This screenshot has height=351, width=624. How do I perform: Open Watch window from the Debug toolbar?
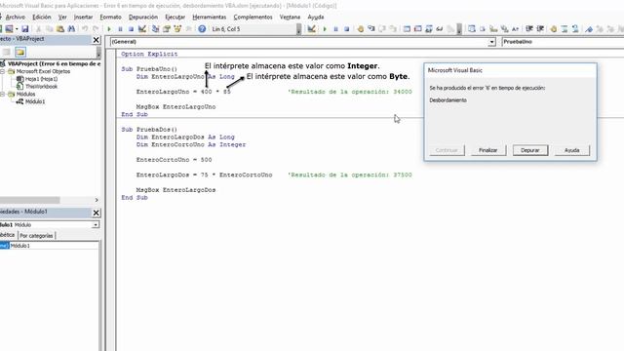(x=429, y=29)
